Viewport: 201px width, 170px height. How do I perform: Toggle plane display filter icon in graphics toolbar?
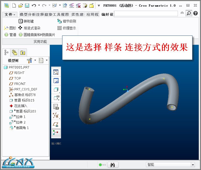point(56,124)
